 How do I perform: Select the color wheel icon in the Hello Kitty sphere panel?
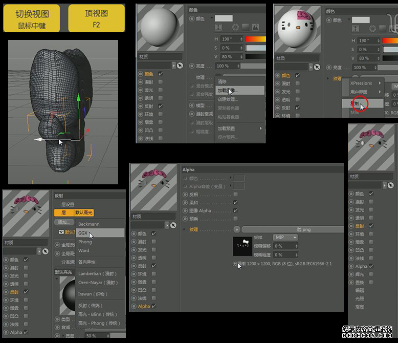pyautogui.click(x=372, y=29)
